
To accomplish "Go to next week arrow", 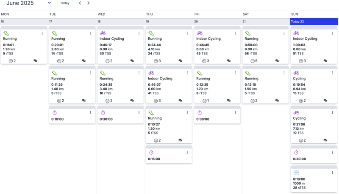I will click(x=88, y=3).
